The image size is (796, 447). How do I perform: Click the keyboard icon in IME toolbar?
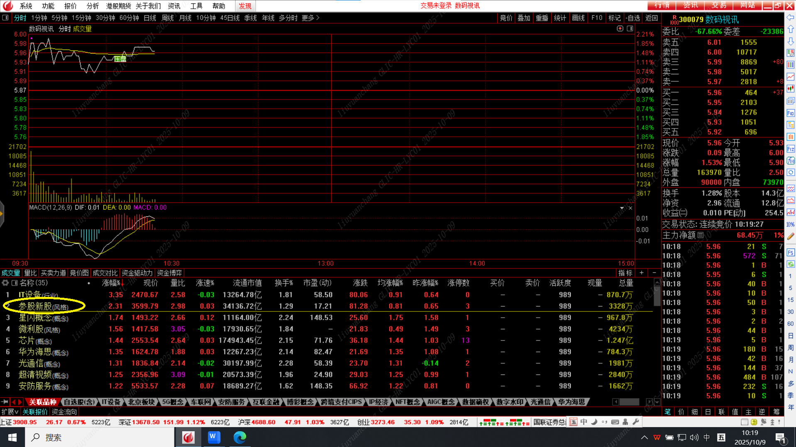pyautogui.click(x=615, y=422)
